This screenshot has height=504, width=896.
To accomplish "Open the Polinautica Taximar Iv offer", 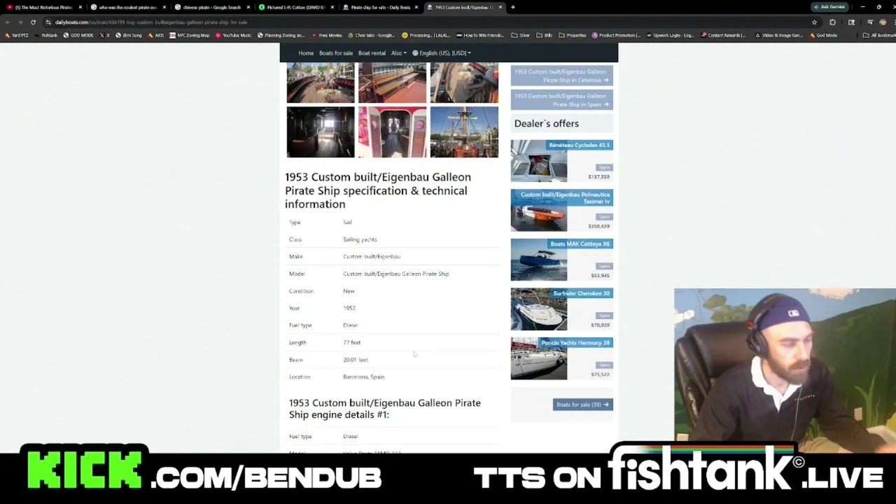I will (x=561, y=210).
